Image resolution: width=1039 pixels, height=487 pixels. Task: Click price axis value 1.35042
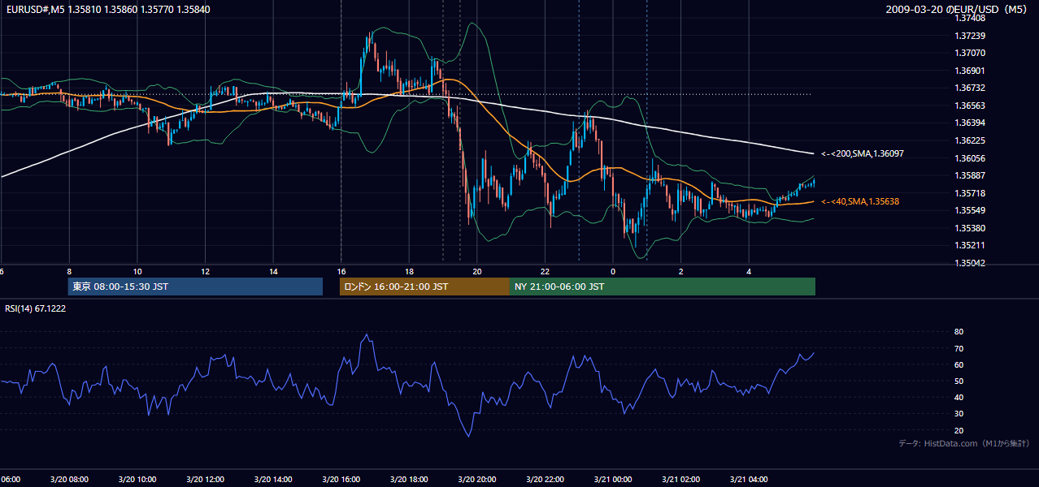tap(970, 263)
